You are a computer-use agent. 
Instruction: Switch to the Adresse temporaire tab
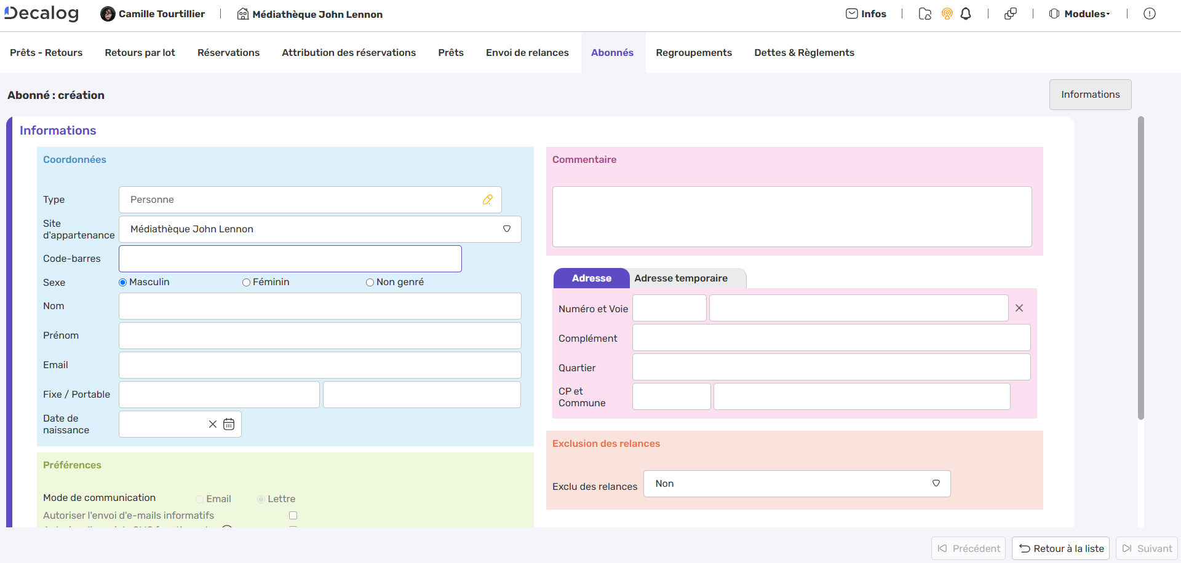click(x=681, y=278)
